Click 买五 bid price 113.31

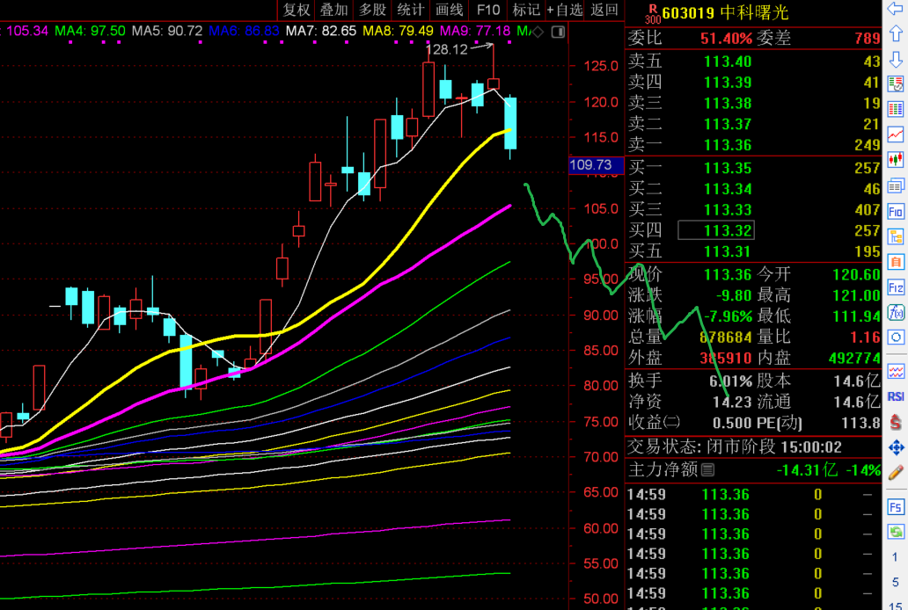coord(728,251)
